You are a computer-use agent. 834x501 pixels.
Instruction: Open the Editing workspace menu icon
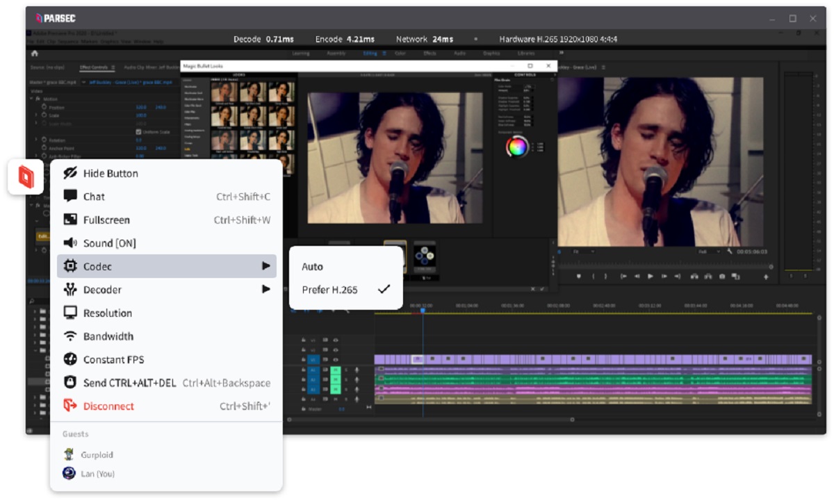coord(384,54)
